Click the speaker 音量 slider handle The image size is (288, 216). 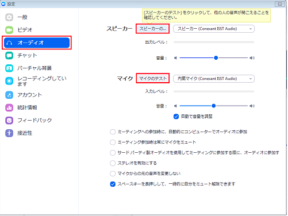[216, 58]
